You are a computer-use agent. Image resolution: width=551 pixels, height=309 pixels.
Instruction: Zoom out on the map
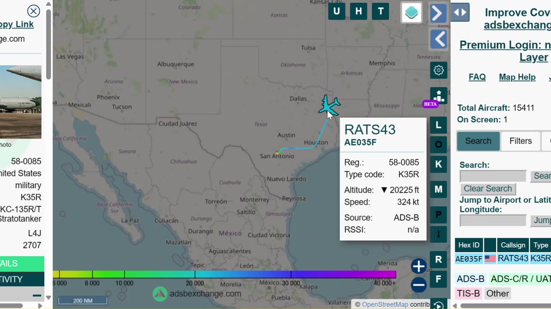click(418, 285)
